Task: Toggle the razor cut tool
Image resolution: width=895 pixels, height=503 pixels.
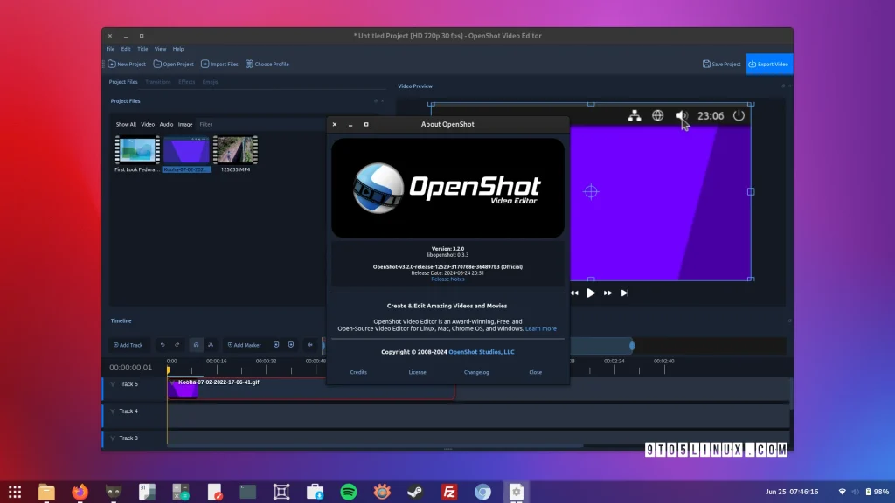Action: (x=211, y=345)
